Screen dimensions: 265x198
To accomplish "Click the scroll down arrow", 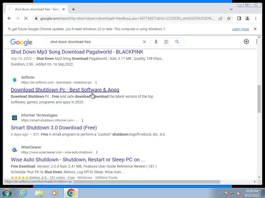I will pos(259,177).
